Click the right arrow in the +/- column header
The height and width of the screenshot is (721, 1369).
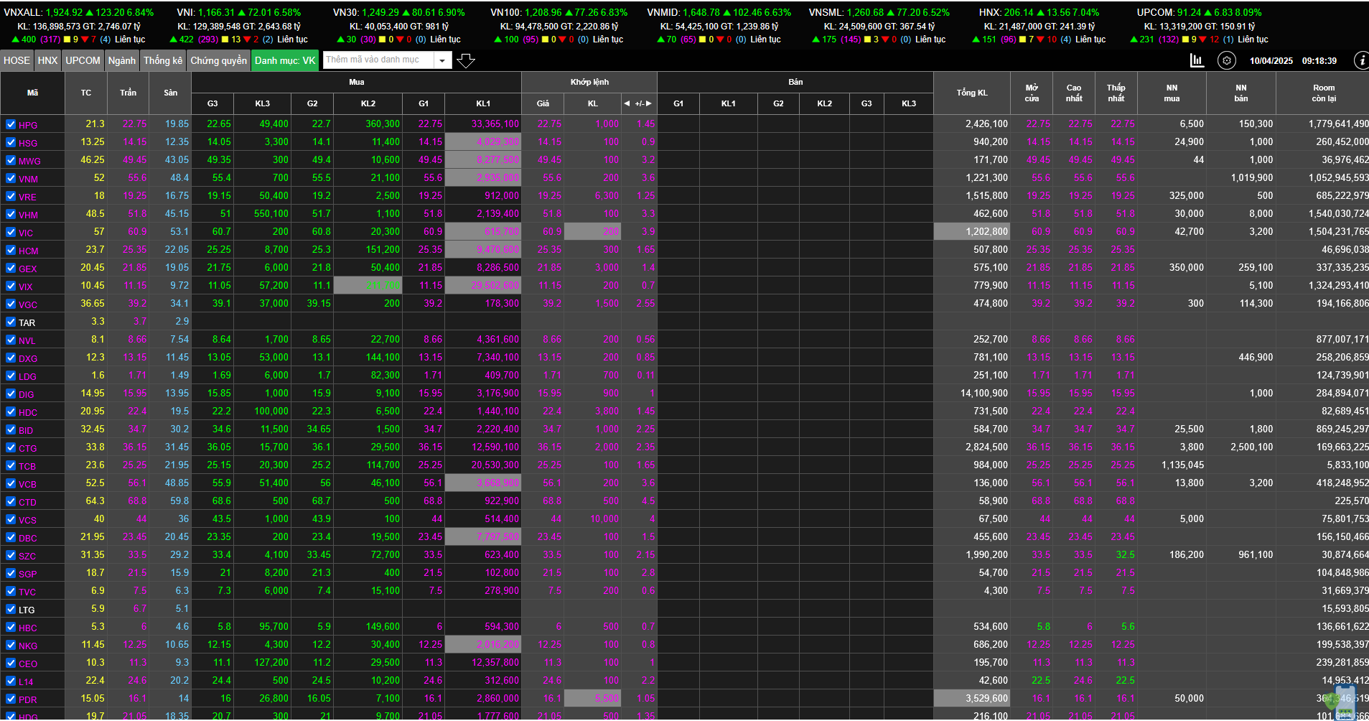point(649,103)
